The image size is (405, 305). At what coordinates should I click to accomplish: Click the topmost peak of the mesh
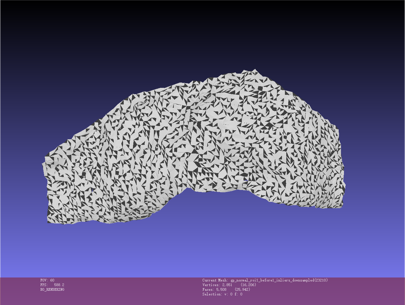coord(255,70)
